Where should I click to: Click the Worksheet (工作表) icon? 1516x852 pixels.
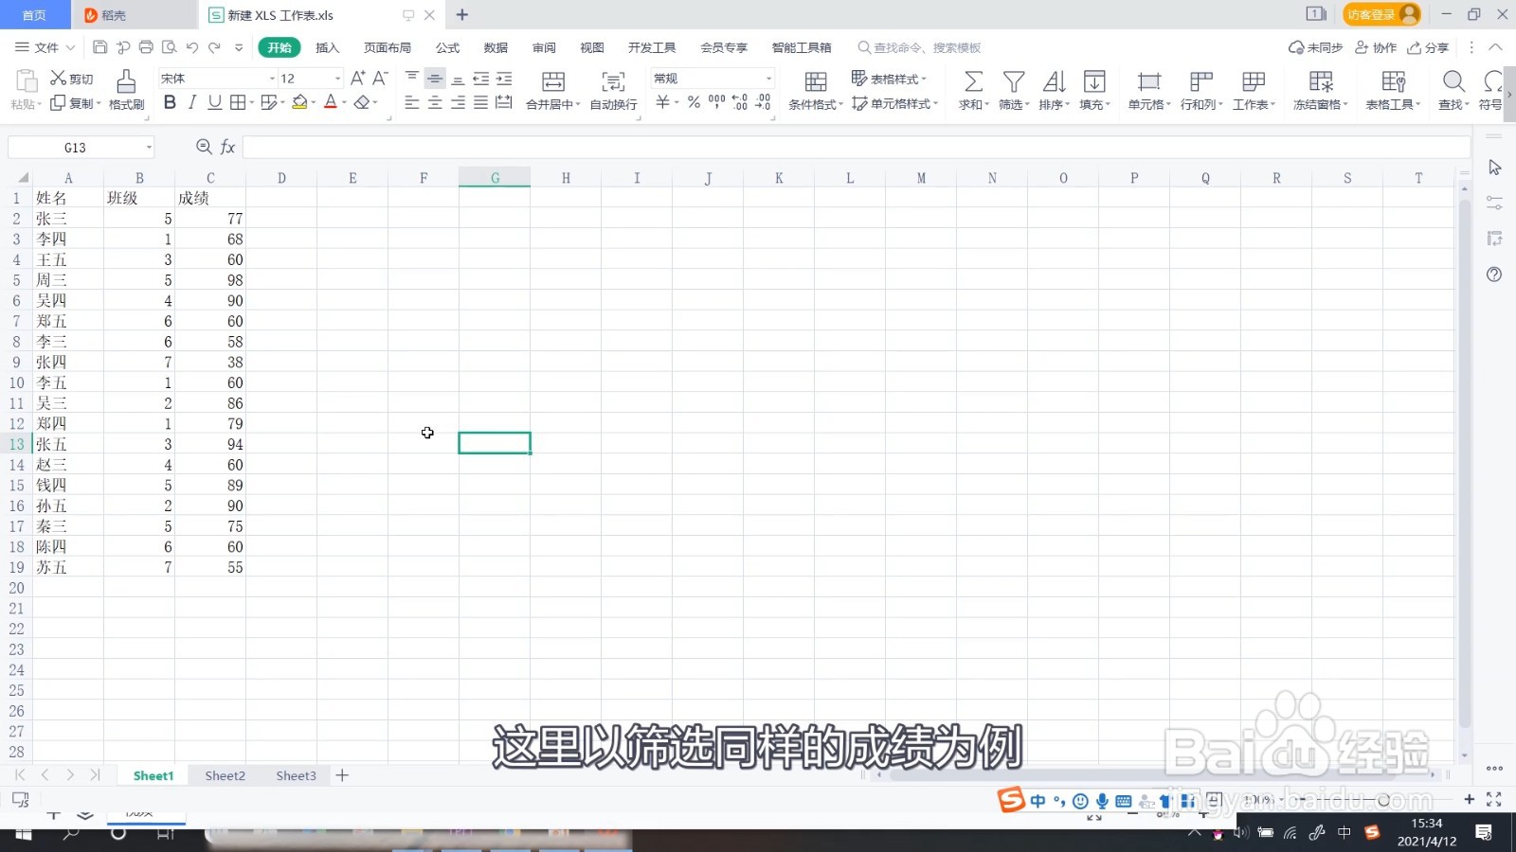(x=1254, y=82)
